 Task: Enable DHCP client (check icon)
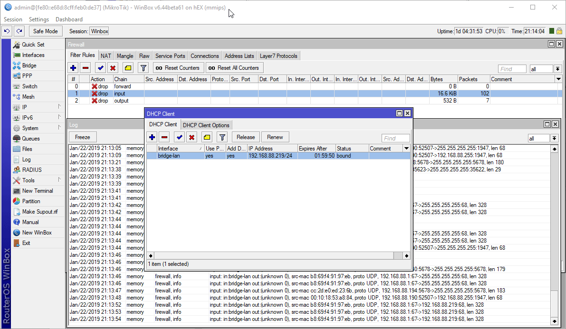coord(180,138)
